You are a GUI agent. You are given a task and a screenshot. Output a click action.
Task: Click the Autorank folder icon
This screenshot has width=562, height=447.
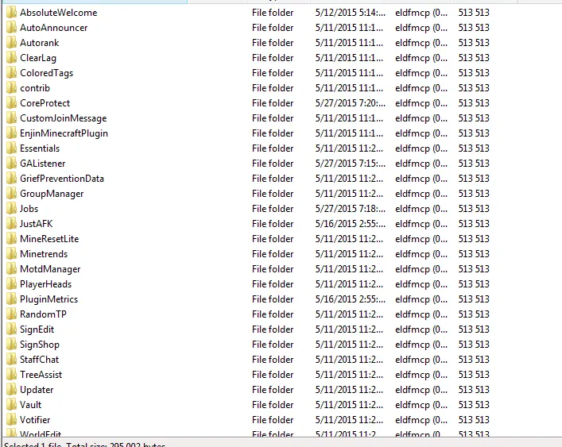[11, 43]
